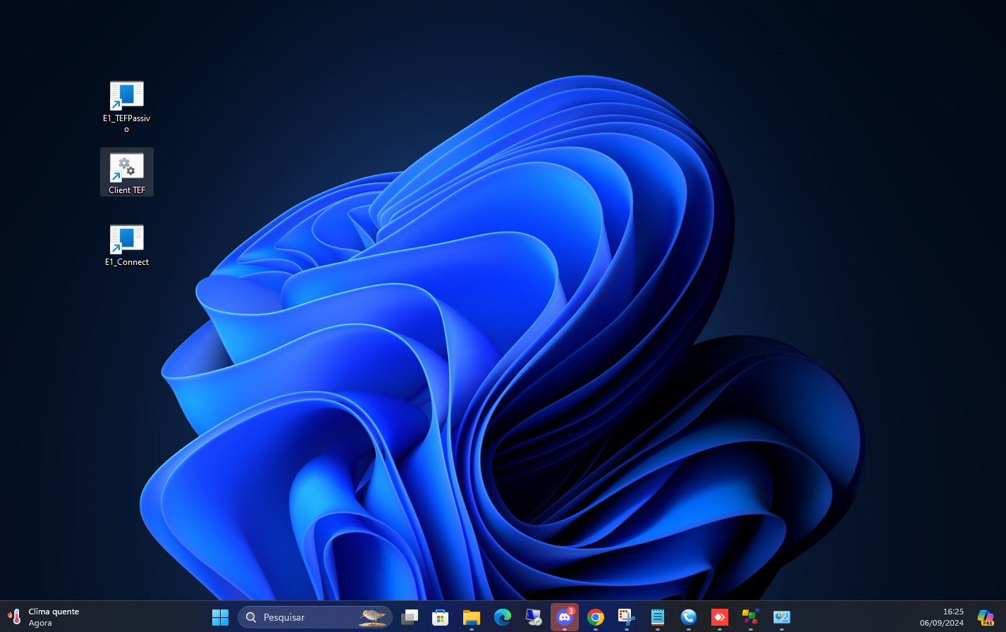Select the E1_TEFPassivo desktop shortcut
Image resolution: width=1006 pixels, height=632 pixels.
click(x=127, y=106)
